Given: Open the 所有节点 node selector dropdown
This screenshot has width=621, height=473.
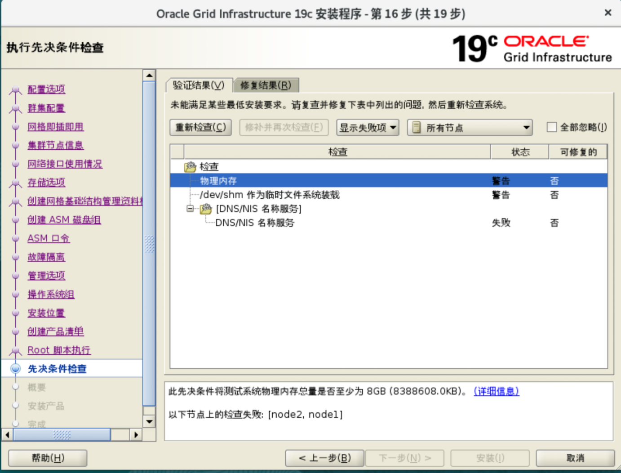Looking at the screenshot, I should 470,128.
